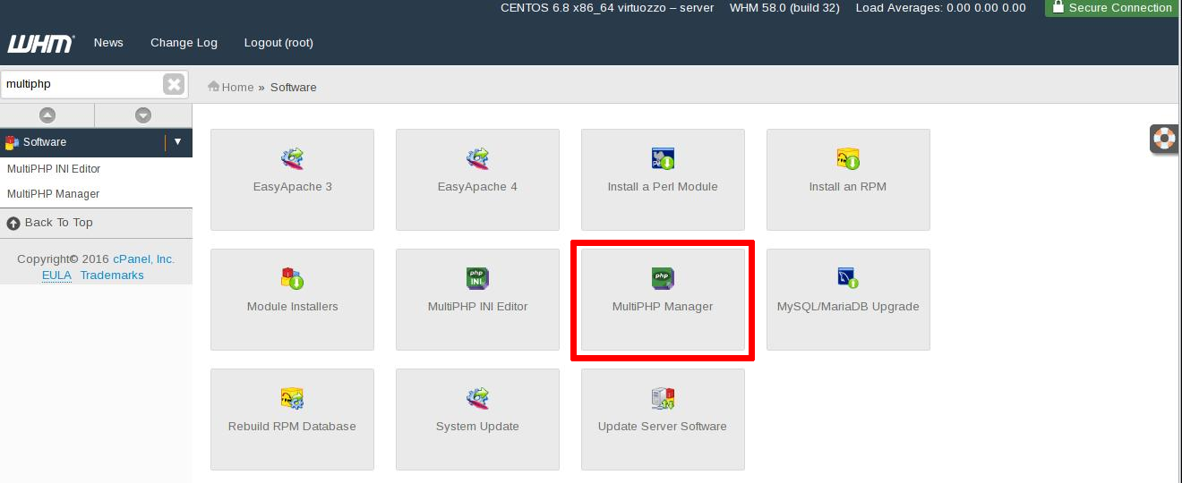The height and width of the screenshot is (483, 1182).
Task: Click the Install a Perl Module label
Action: tap(663, 187)
